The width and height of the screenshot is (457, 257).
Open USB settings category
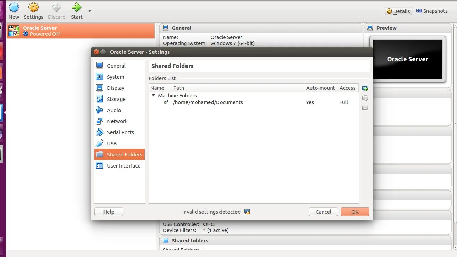[x=119, y=144]
